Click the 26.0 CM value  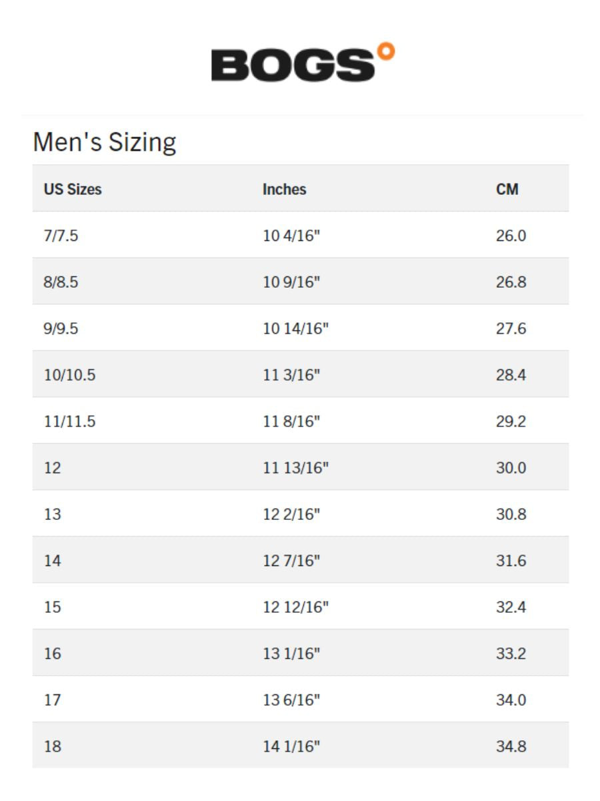pos(511,236)
